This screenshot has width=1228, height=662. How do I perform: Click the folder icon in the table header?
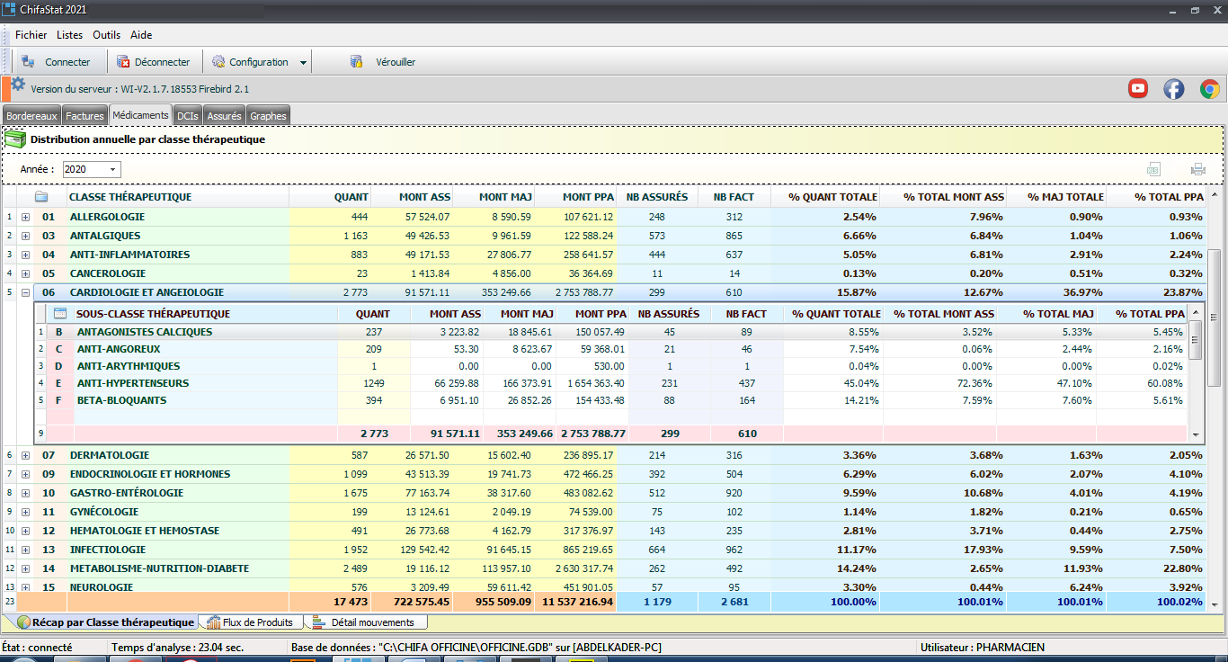(x=41, y=197)
